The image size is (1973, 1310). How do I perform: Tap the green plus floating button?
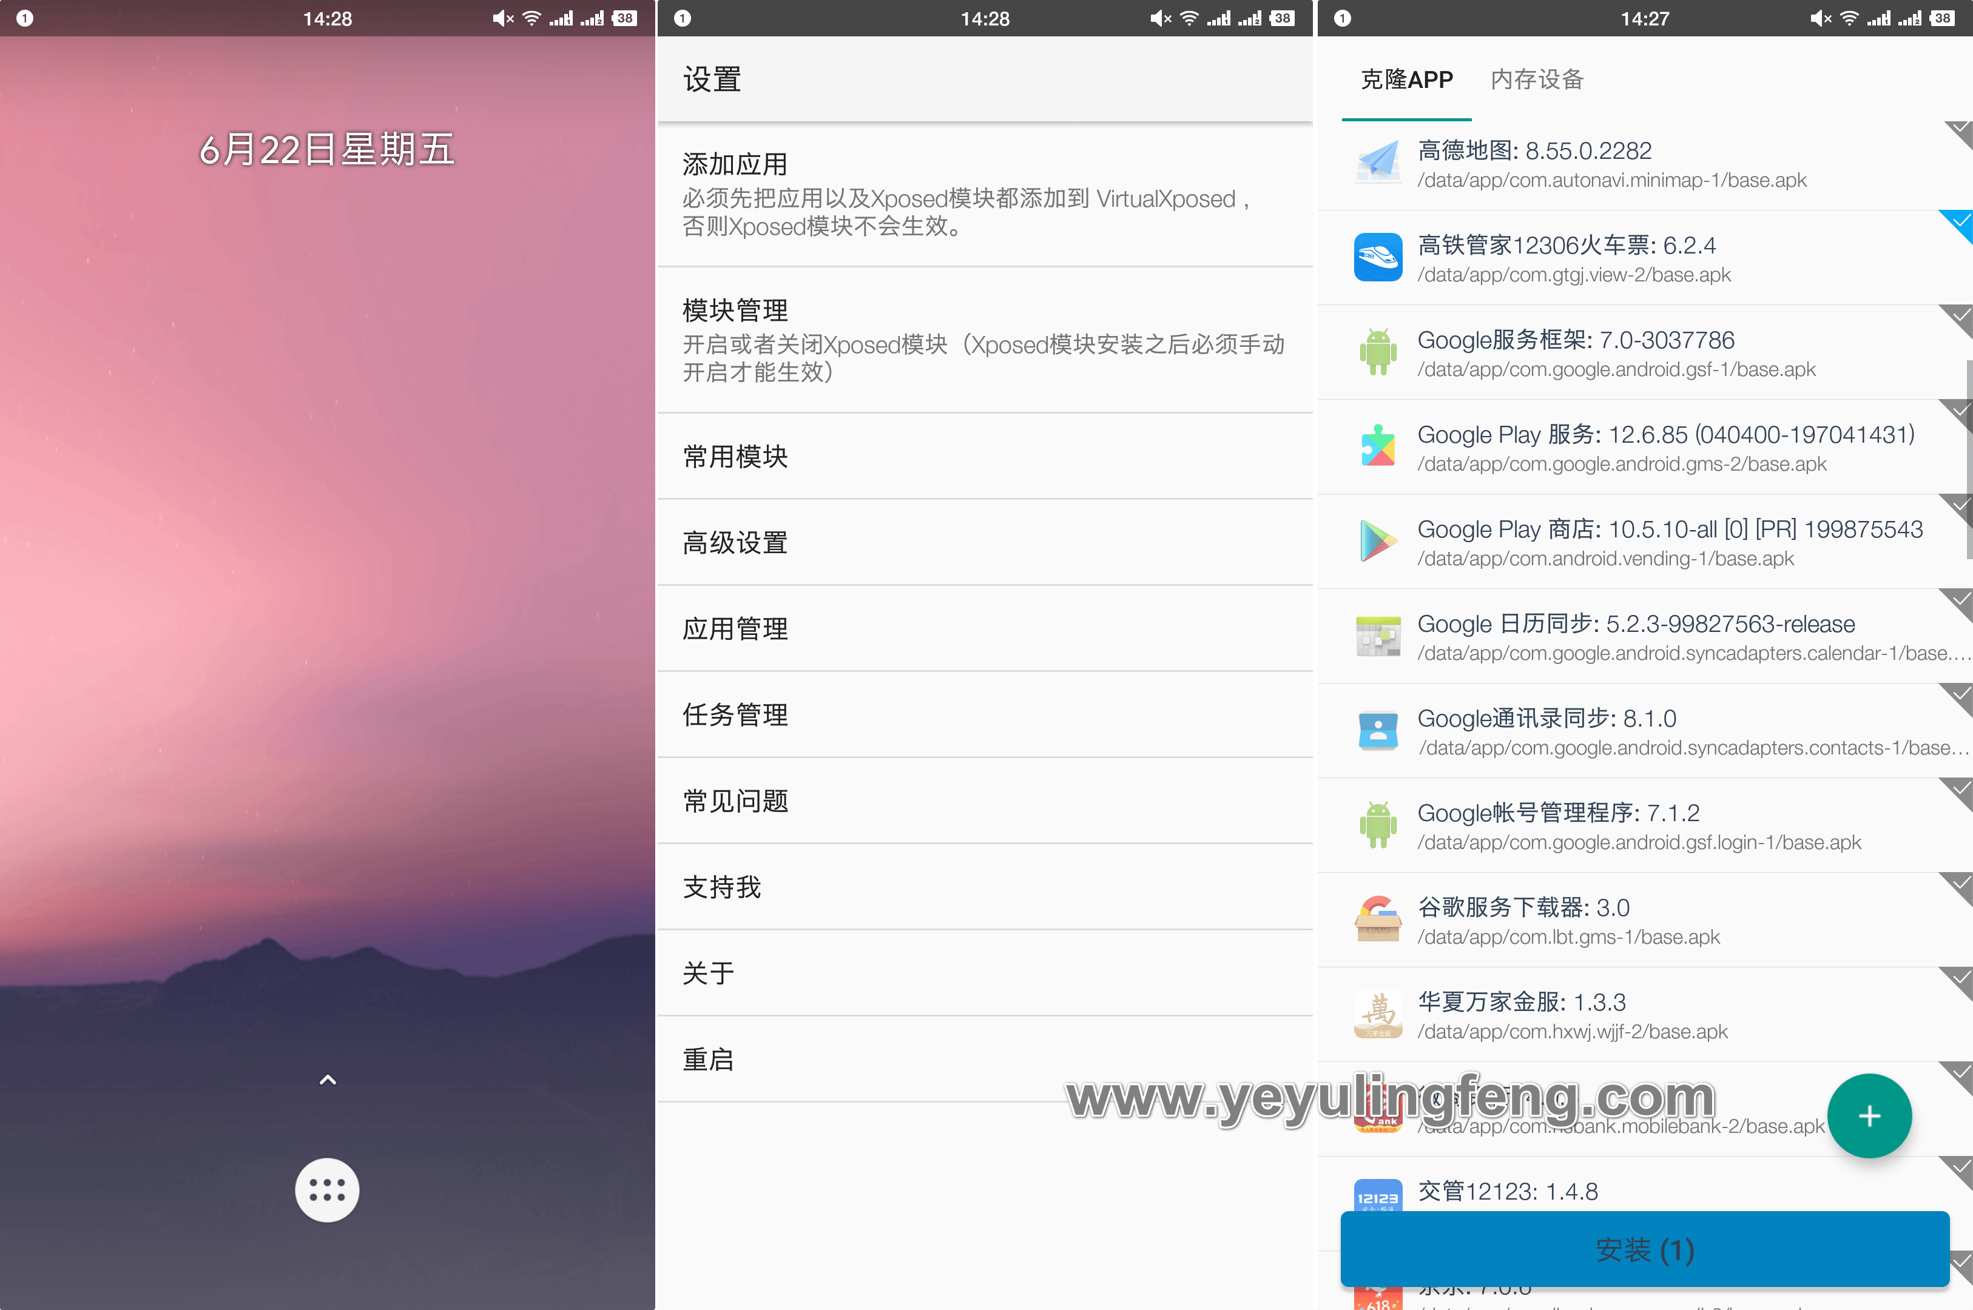1869,1116
